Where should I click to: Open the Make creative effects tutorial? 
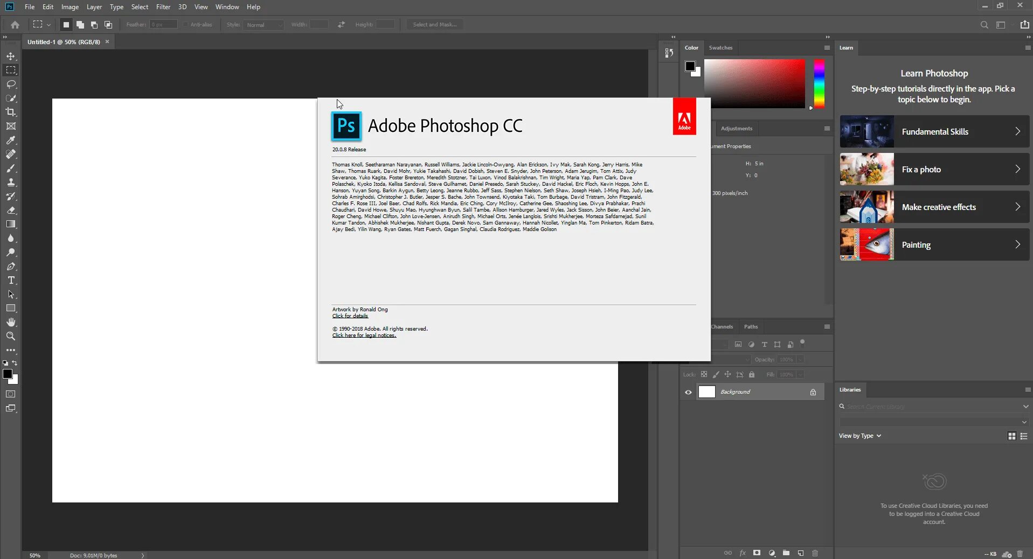934,207
